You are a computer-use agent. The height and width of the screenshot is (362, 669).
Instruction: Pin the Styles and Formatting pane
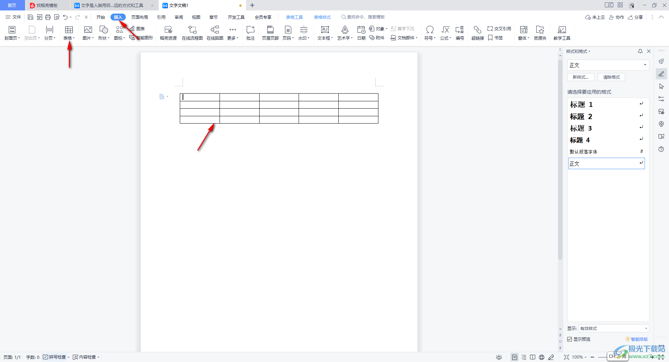pos(640,51)
